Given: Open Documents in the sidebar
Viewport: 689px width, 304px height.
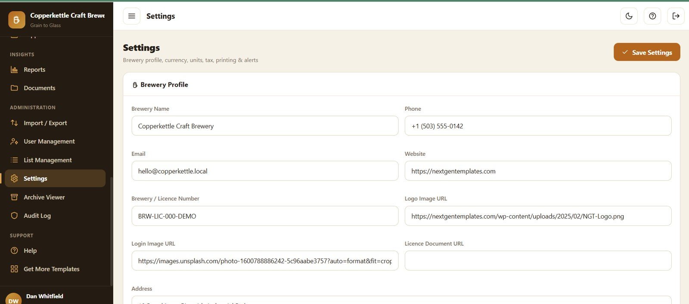Looking at the screenshot, I should 55,88.
